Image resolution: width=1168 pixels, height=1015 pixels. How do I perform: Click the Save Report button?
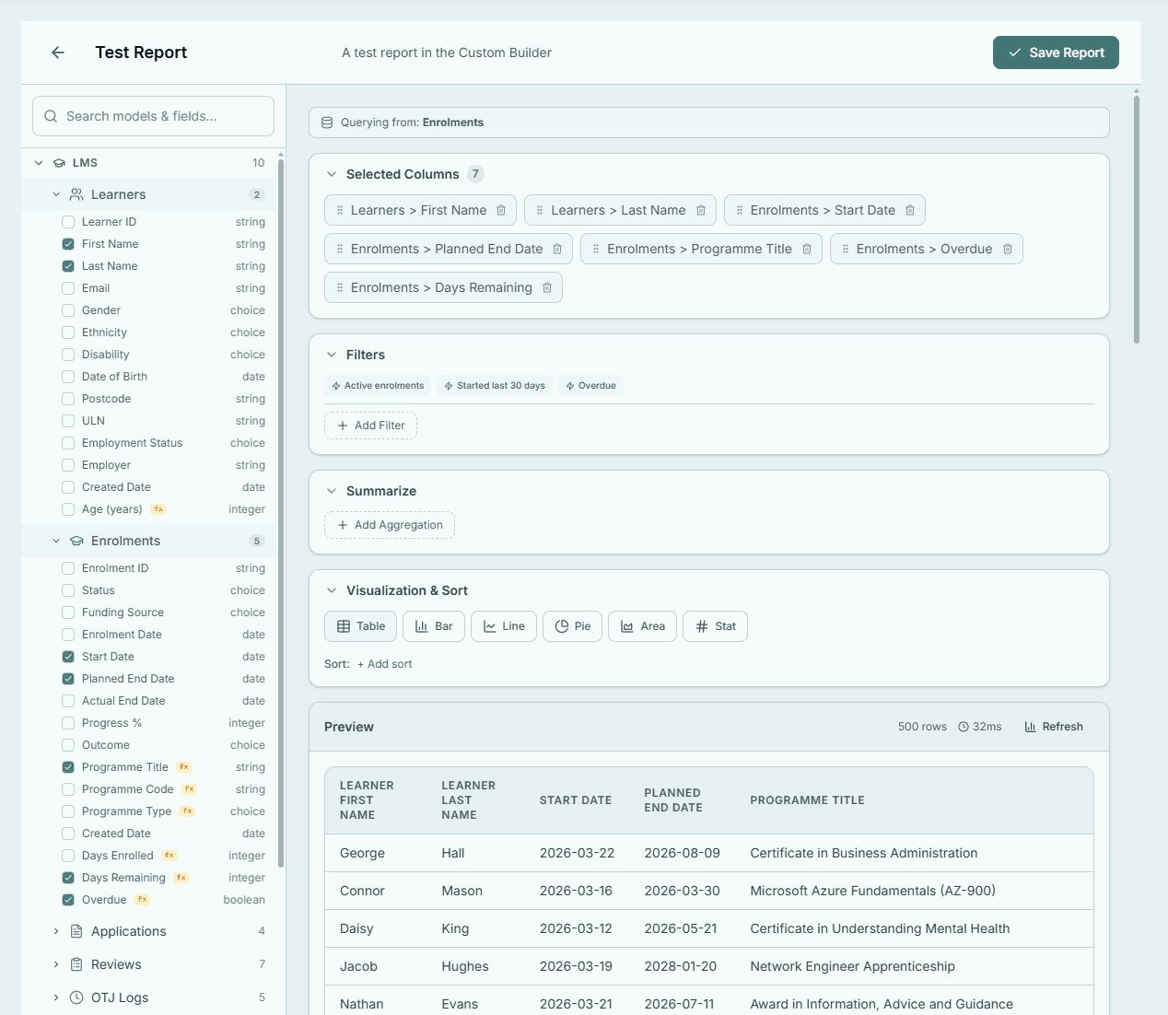click(1056, 52)
